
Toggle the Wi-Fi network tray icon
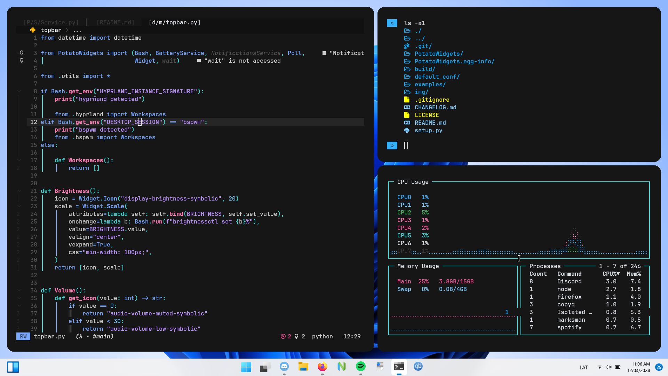(x=599, y=367)
